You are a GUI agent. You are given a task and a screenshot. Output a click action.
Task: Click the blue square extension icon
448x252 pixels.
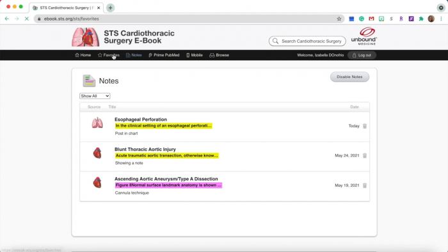pos(351,19)
